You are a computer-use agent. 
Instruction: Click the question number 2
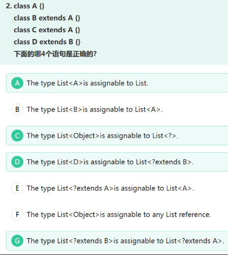pyautogui.click(x=9, y=6)
